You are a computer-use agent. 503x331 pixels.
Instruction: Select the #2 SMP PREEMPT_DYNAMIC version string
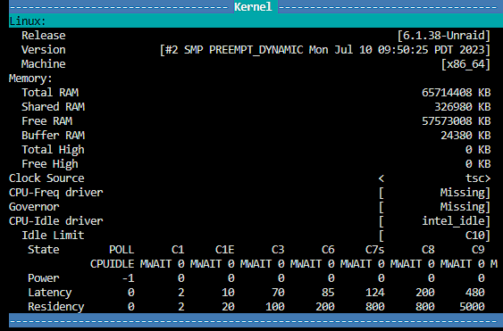[325, 50]
